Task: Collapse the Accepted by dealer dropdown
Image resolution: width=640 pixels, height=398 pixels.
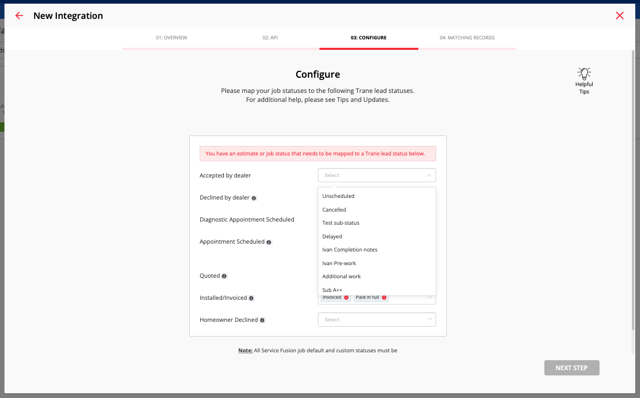Action: 429,175
